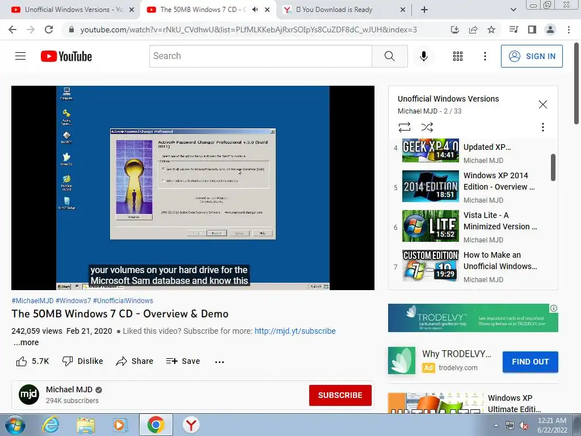Go back in Chrome

click(x=12, y=30)
